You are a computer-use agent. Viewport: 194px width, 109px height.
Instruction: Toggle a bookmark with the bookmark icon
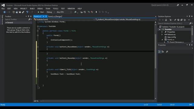click(x=96, y=12)
